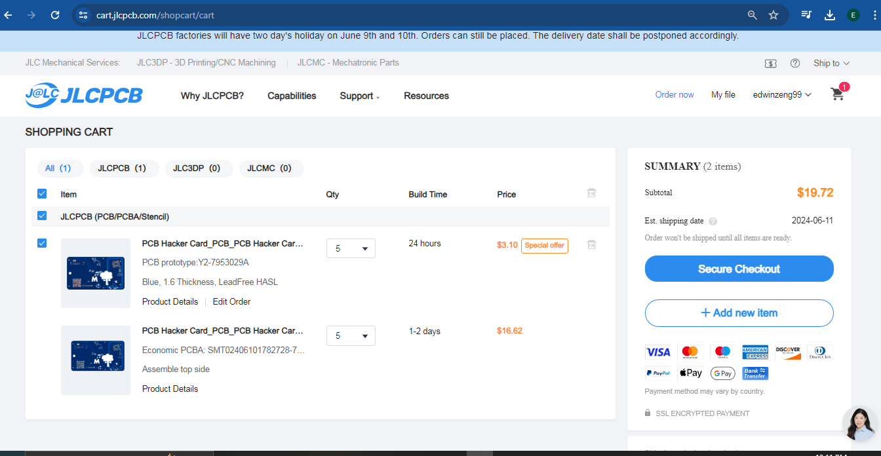Click the VISA payment icon
The height and width of the screenshot is (456, 881).
click(658, 352)
